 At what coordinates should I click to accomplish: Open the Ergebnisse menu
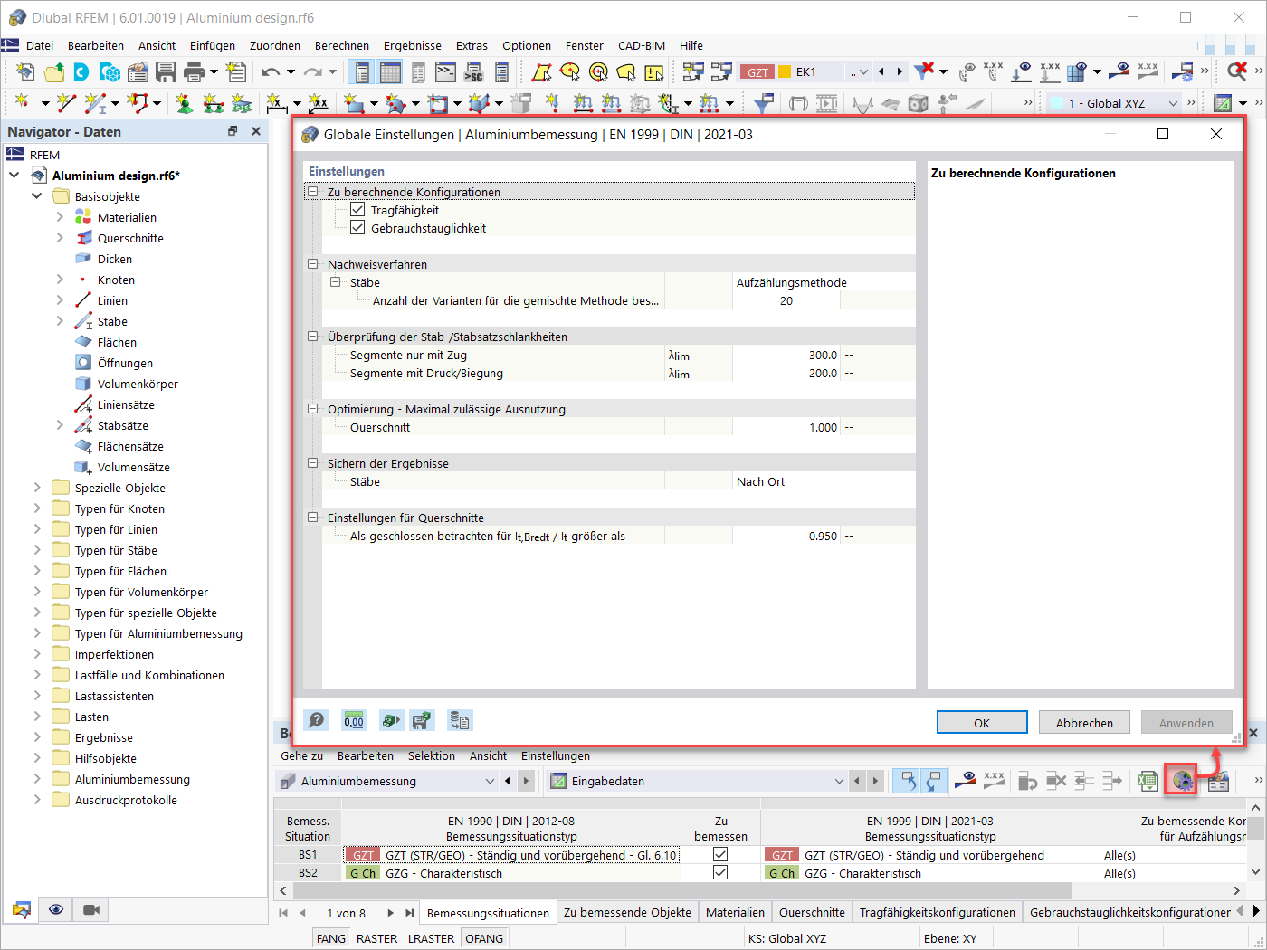[413, 45]
